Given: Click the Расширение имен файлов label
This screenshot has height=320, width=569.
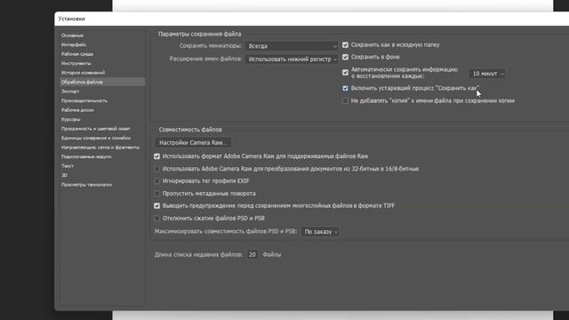Looking at the screenshot, I should pos(205,59).
